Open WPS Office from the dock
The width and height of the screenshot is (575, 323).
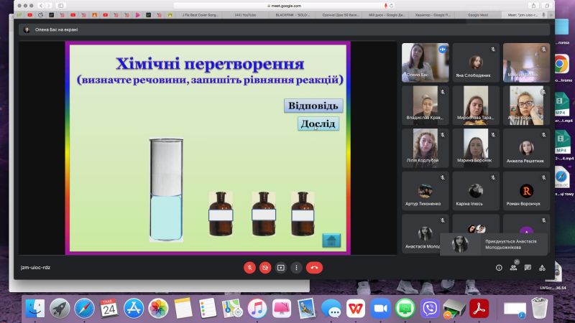tap(355, 309)
